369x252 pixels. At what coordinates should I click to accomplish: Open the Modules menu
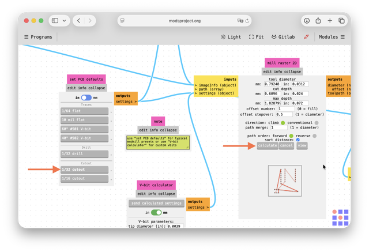coord(332,37)
